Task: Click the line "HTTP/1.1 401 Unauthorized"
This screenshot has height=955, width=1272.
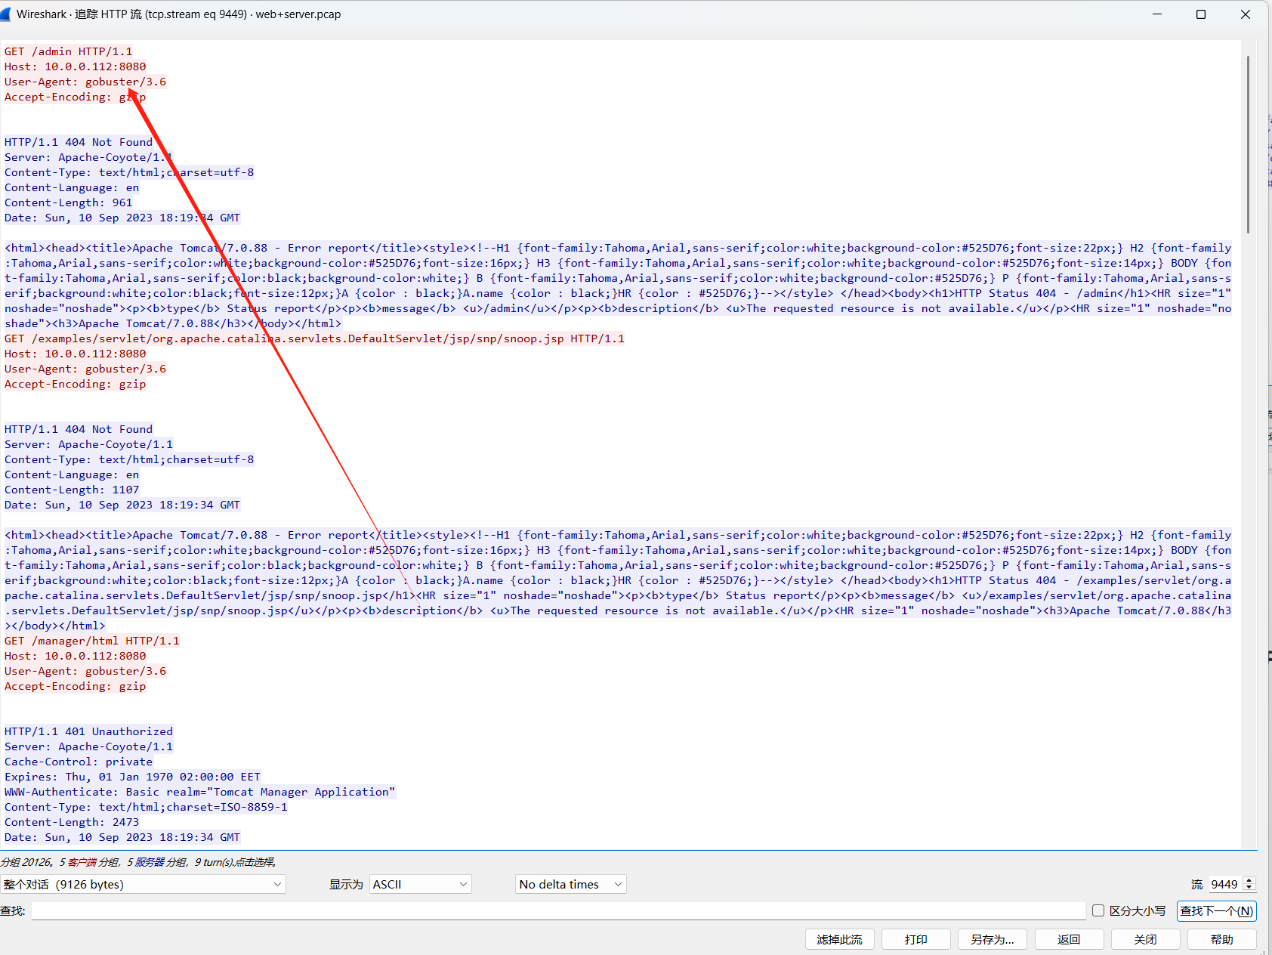Action: coord(88,731)
